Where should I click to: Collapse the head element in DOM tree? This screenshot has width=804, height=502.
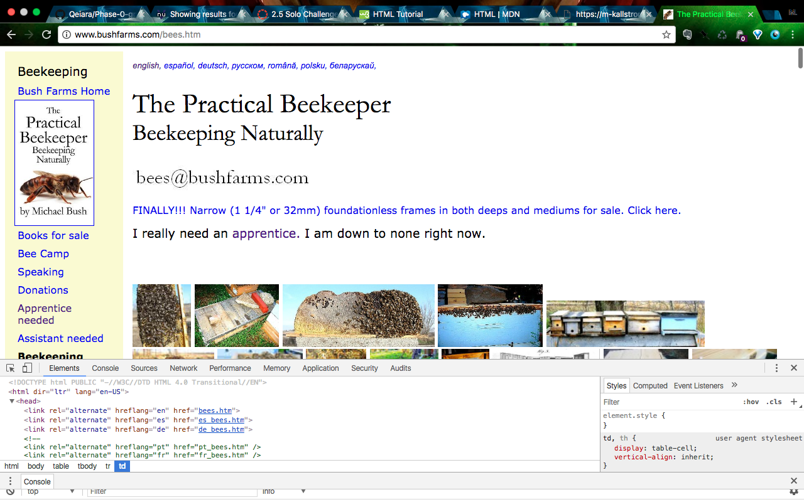(12, 402)
